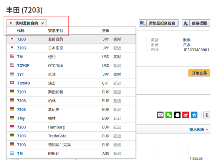The height and width of the screenshot is (160, 215).
Task: Select 7203 德国法兰克福 row
Action: click(x=71, y=145)
